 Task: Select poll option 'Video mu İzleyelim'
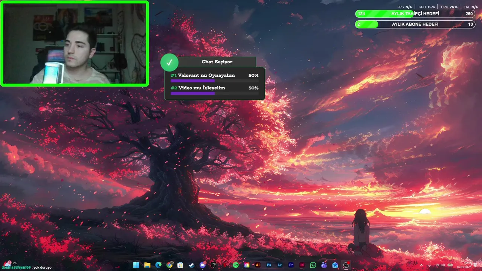[x=201, y=88]
